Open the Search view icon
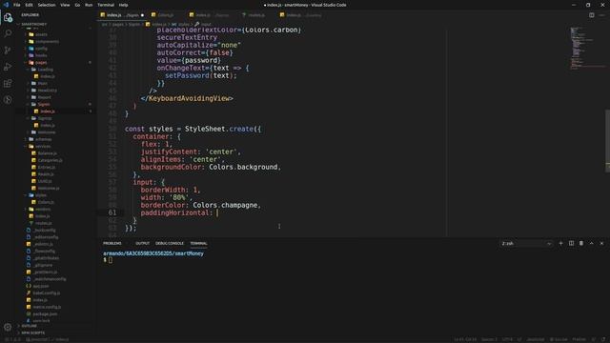 point(8,34)
